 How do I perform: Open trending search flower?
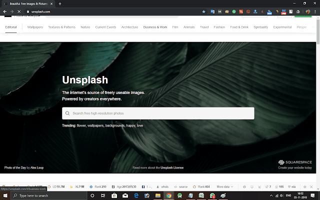point(81,125)
